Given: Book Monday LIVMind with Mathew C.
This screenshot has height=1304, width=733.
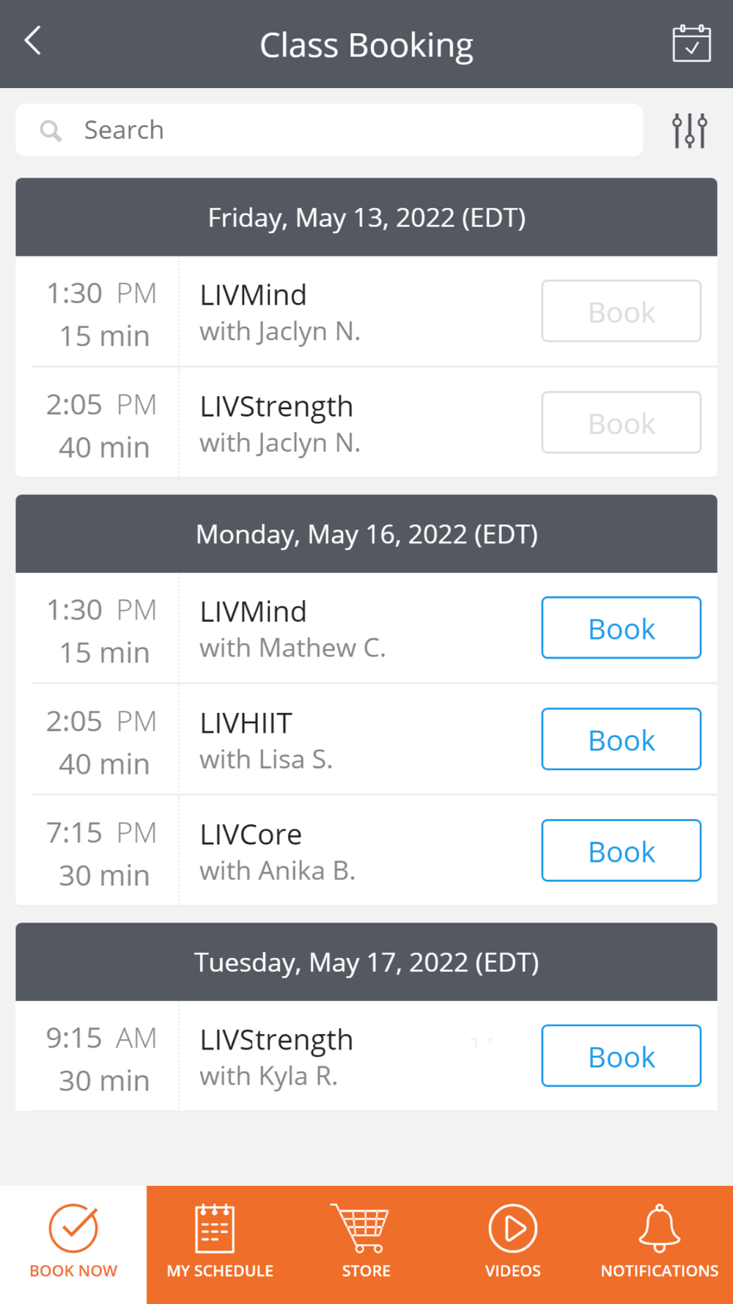Looking at the screenshot, I should [621, 628].
